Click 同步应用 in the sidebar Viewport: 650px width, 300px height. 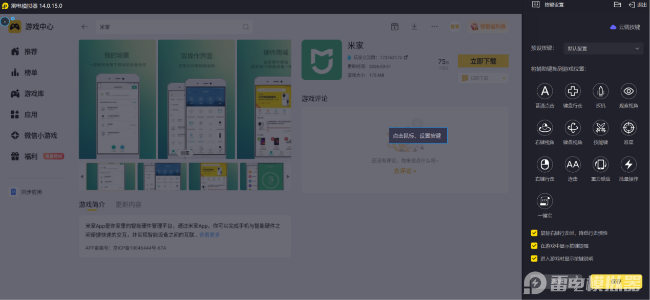tap(27, 192)
